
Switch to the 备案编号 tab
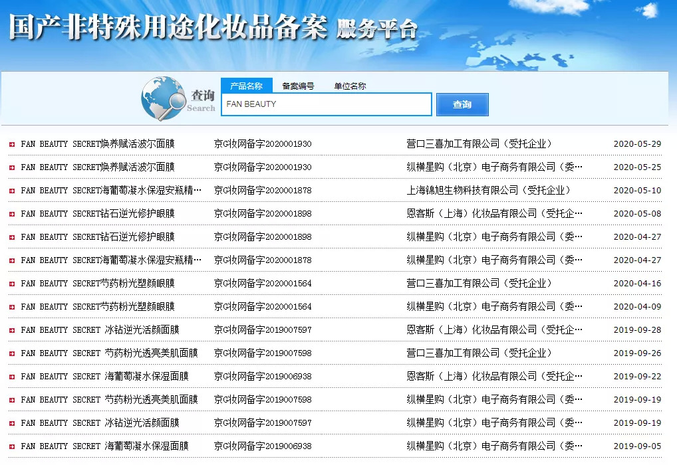click(299, 86)
